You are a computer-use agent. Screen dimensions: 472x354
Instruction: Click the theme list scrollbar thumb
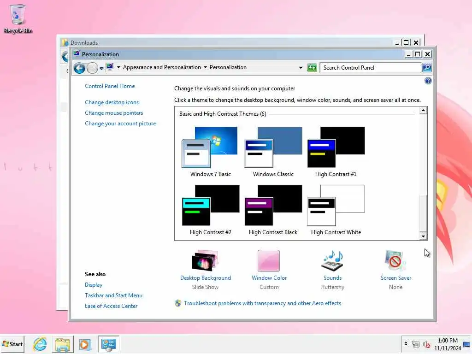click(423, 214)
